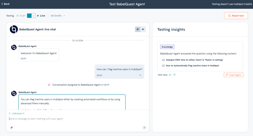Open the All Drafts dropdown
The height and width of the screenshot is (136, 253).
click(58, 15)
